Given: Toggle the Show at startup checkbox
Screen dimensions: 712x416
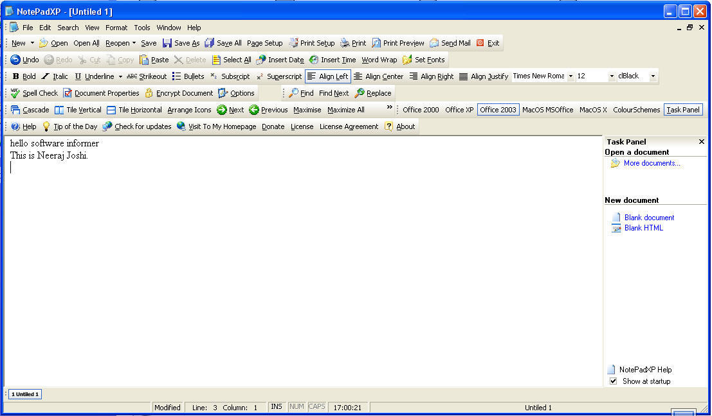Looking at the screenshot, I should (x=613, y=381).
